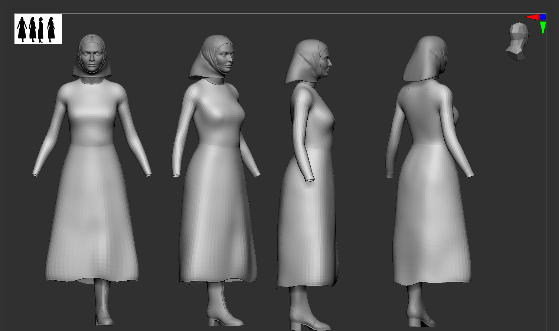Select the front-facing figure's dress
The width and height of the screenshot is (559, 331).
[92, 181]
